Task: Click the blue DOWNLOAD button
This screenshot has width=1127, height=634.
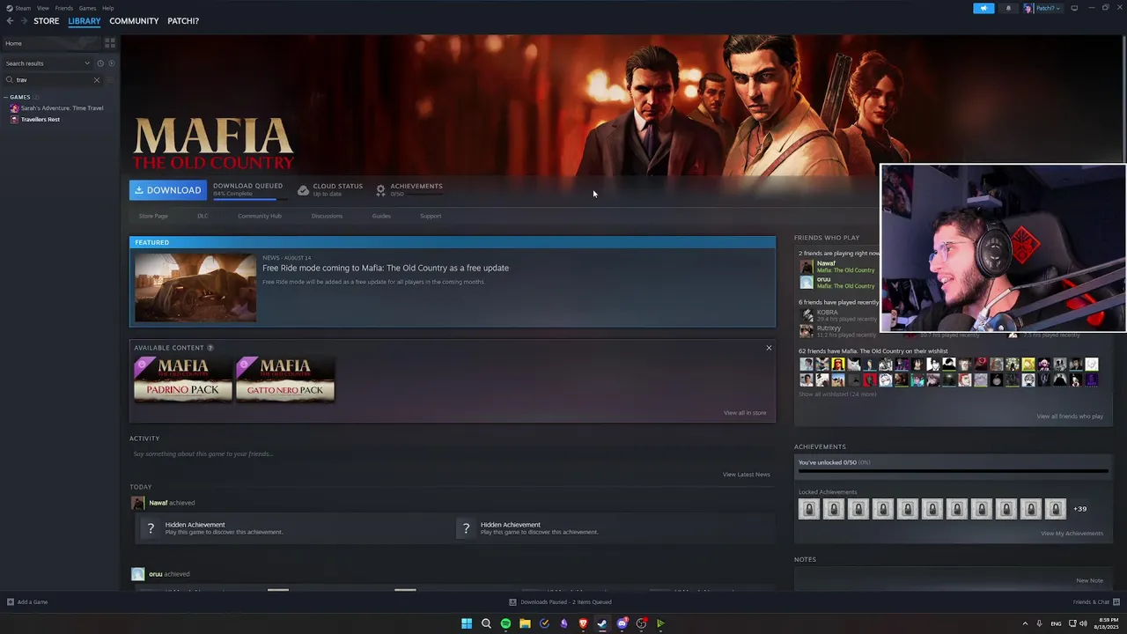Action: pos(168,190)
